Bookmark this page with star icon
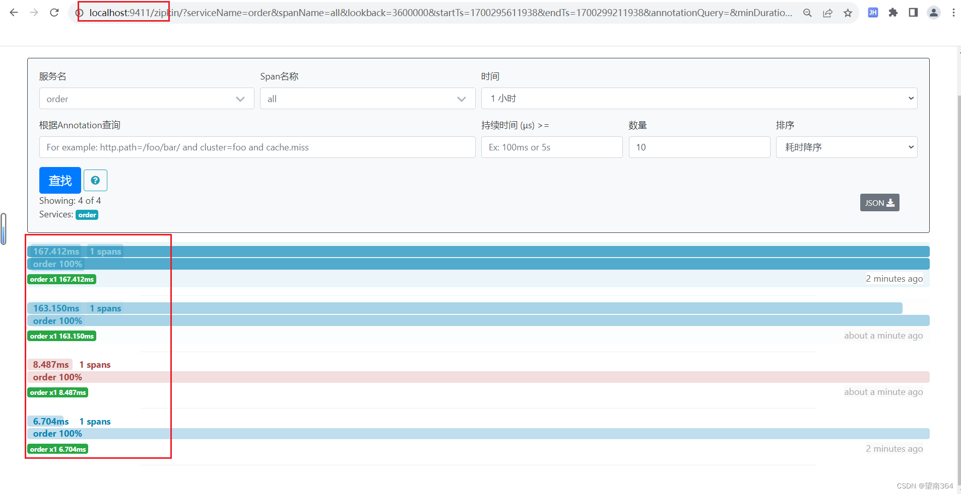 848,13
